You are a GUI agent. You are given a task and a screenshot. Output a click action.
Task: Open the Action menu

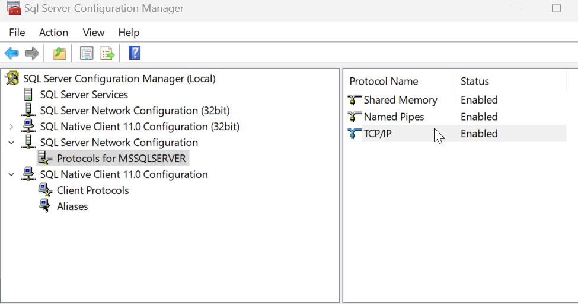[53, 33]
